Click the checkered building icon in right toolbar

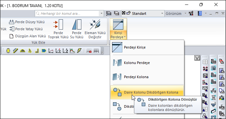tap(213, 61)
